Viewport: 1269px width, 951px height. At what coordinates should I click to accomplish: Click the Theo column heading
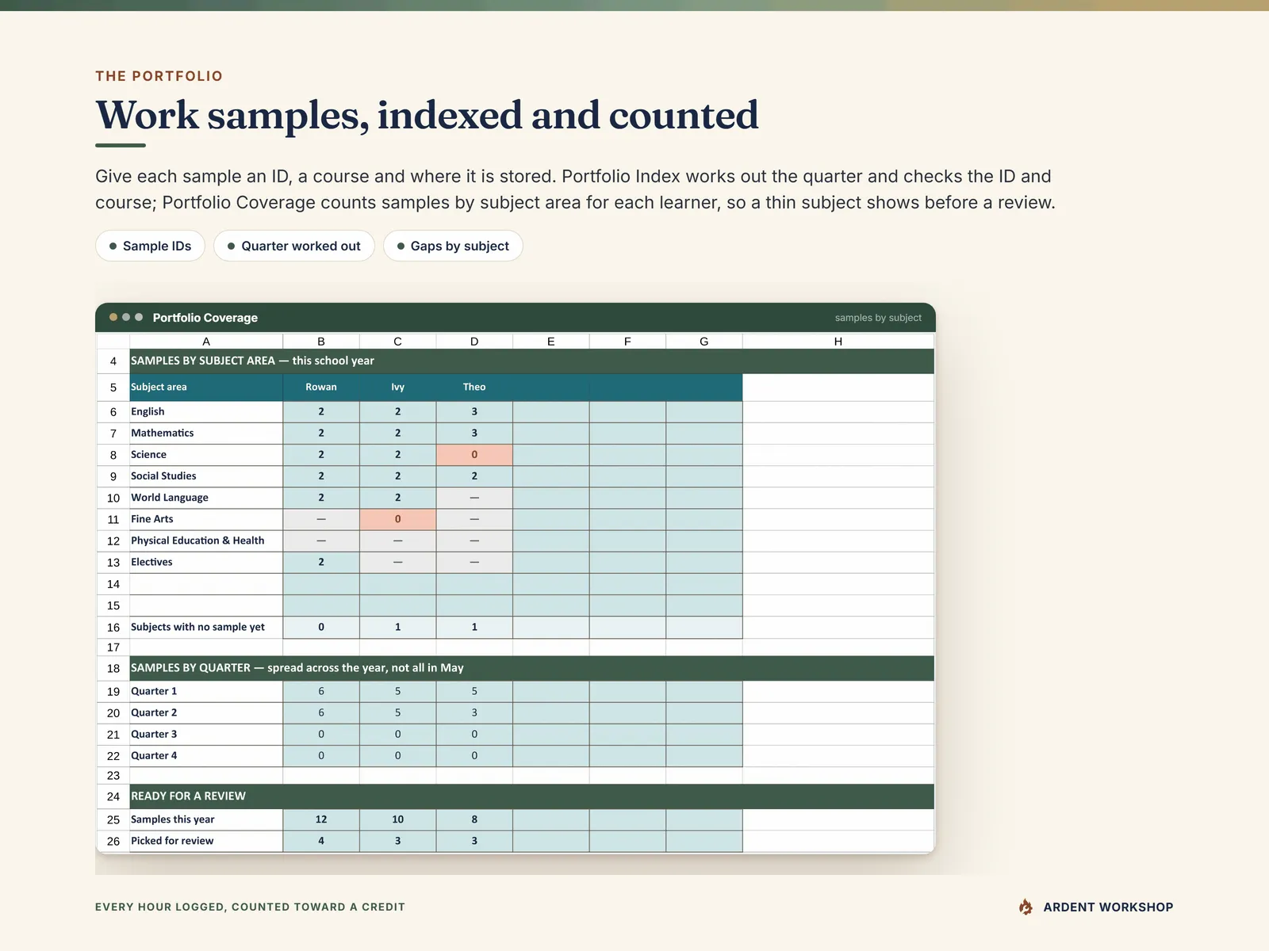point(474,387)
